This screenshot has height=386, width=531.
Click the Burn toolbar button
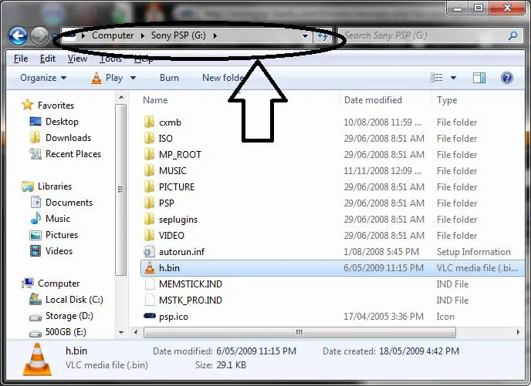(x=169, y=78)
